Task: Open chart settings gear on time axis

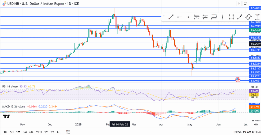Action: (256, 124)
